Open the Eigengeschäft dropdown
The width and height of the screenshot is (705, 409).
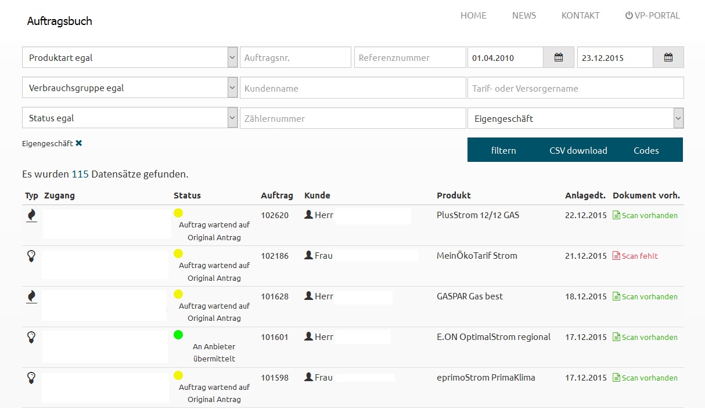point(575,118)
